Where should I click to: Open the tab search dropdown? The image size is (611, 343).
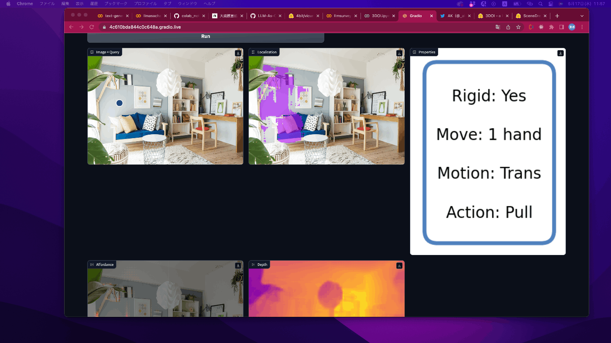tap(582, 16)
